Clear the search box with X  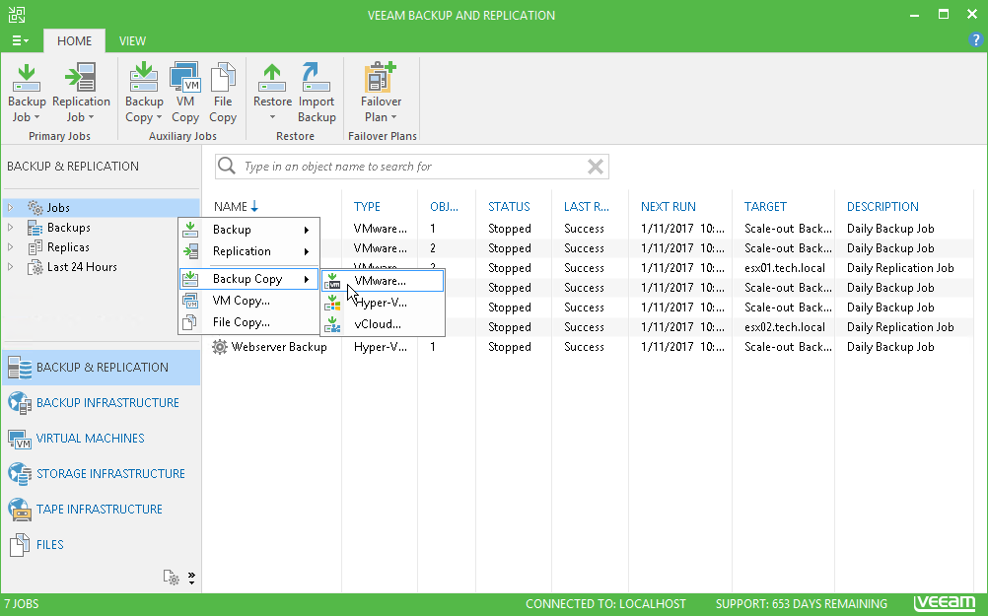click(x=595, y=167)
